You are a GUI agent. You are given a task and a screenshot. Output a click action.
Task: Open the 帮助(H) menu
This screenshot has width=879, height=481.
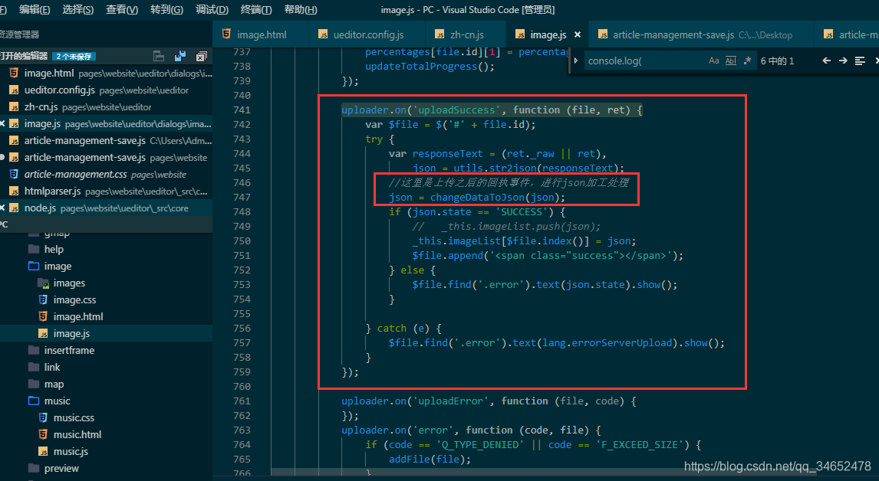click(x=301, y=9)
